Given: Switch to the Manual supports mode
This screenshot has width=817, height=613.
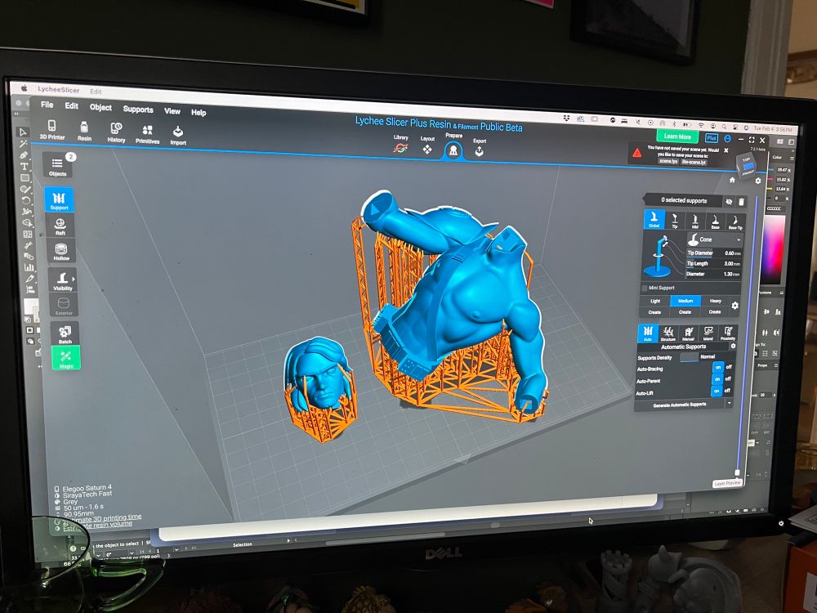Looking at the screenshot, I should (688, 333).
